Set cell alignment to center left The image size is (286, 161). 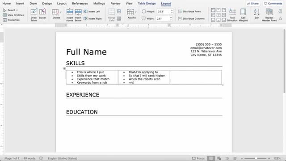pyautogui.click(x=213, y=15)
